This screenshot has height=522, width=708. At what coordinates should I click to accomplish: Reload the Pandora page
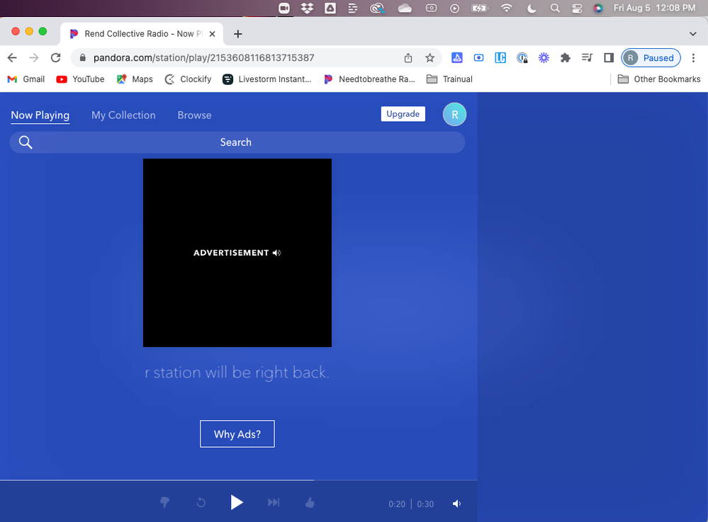click(x=56, y=58)
